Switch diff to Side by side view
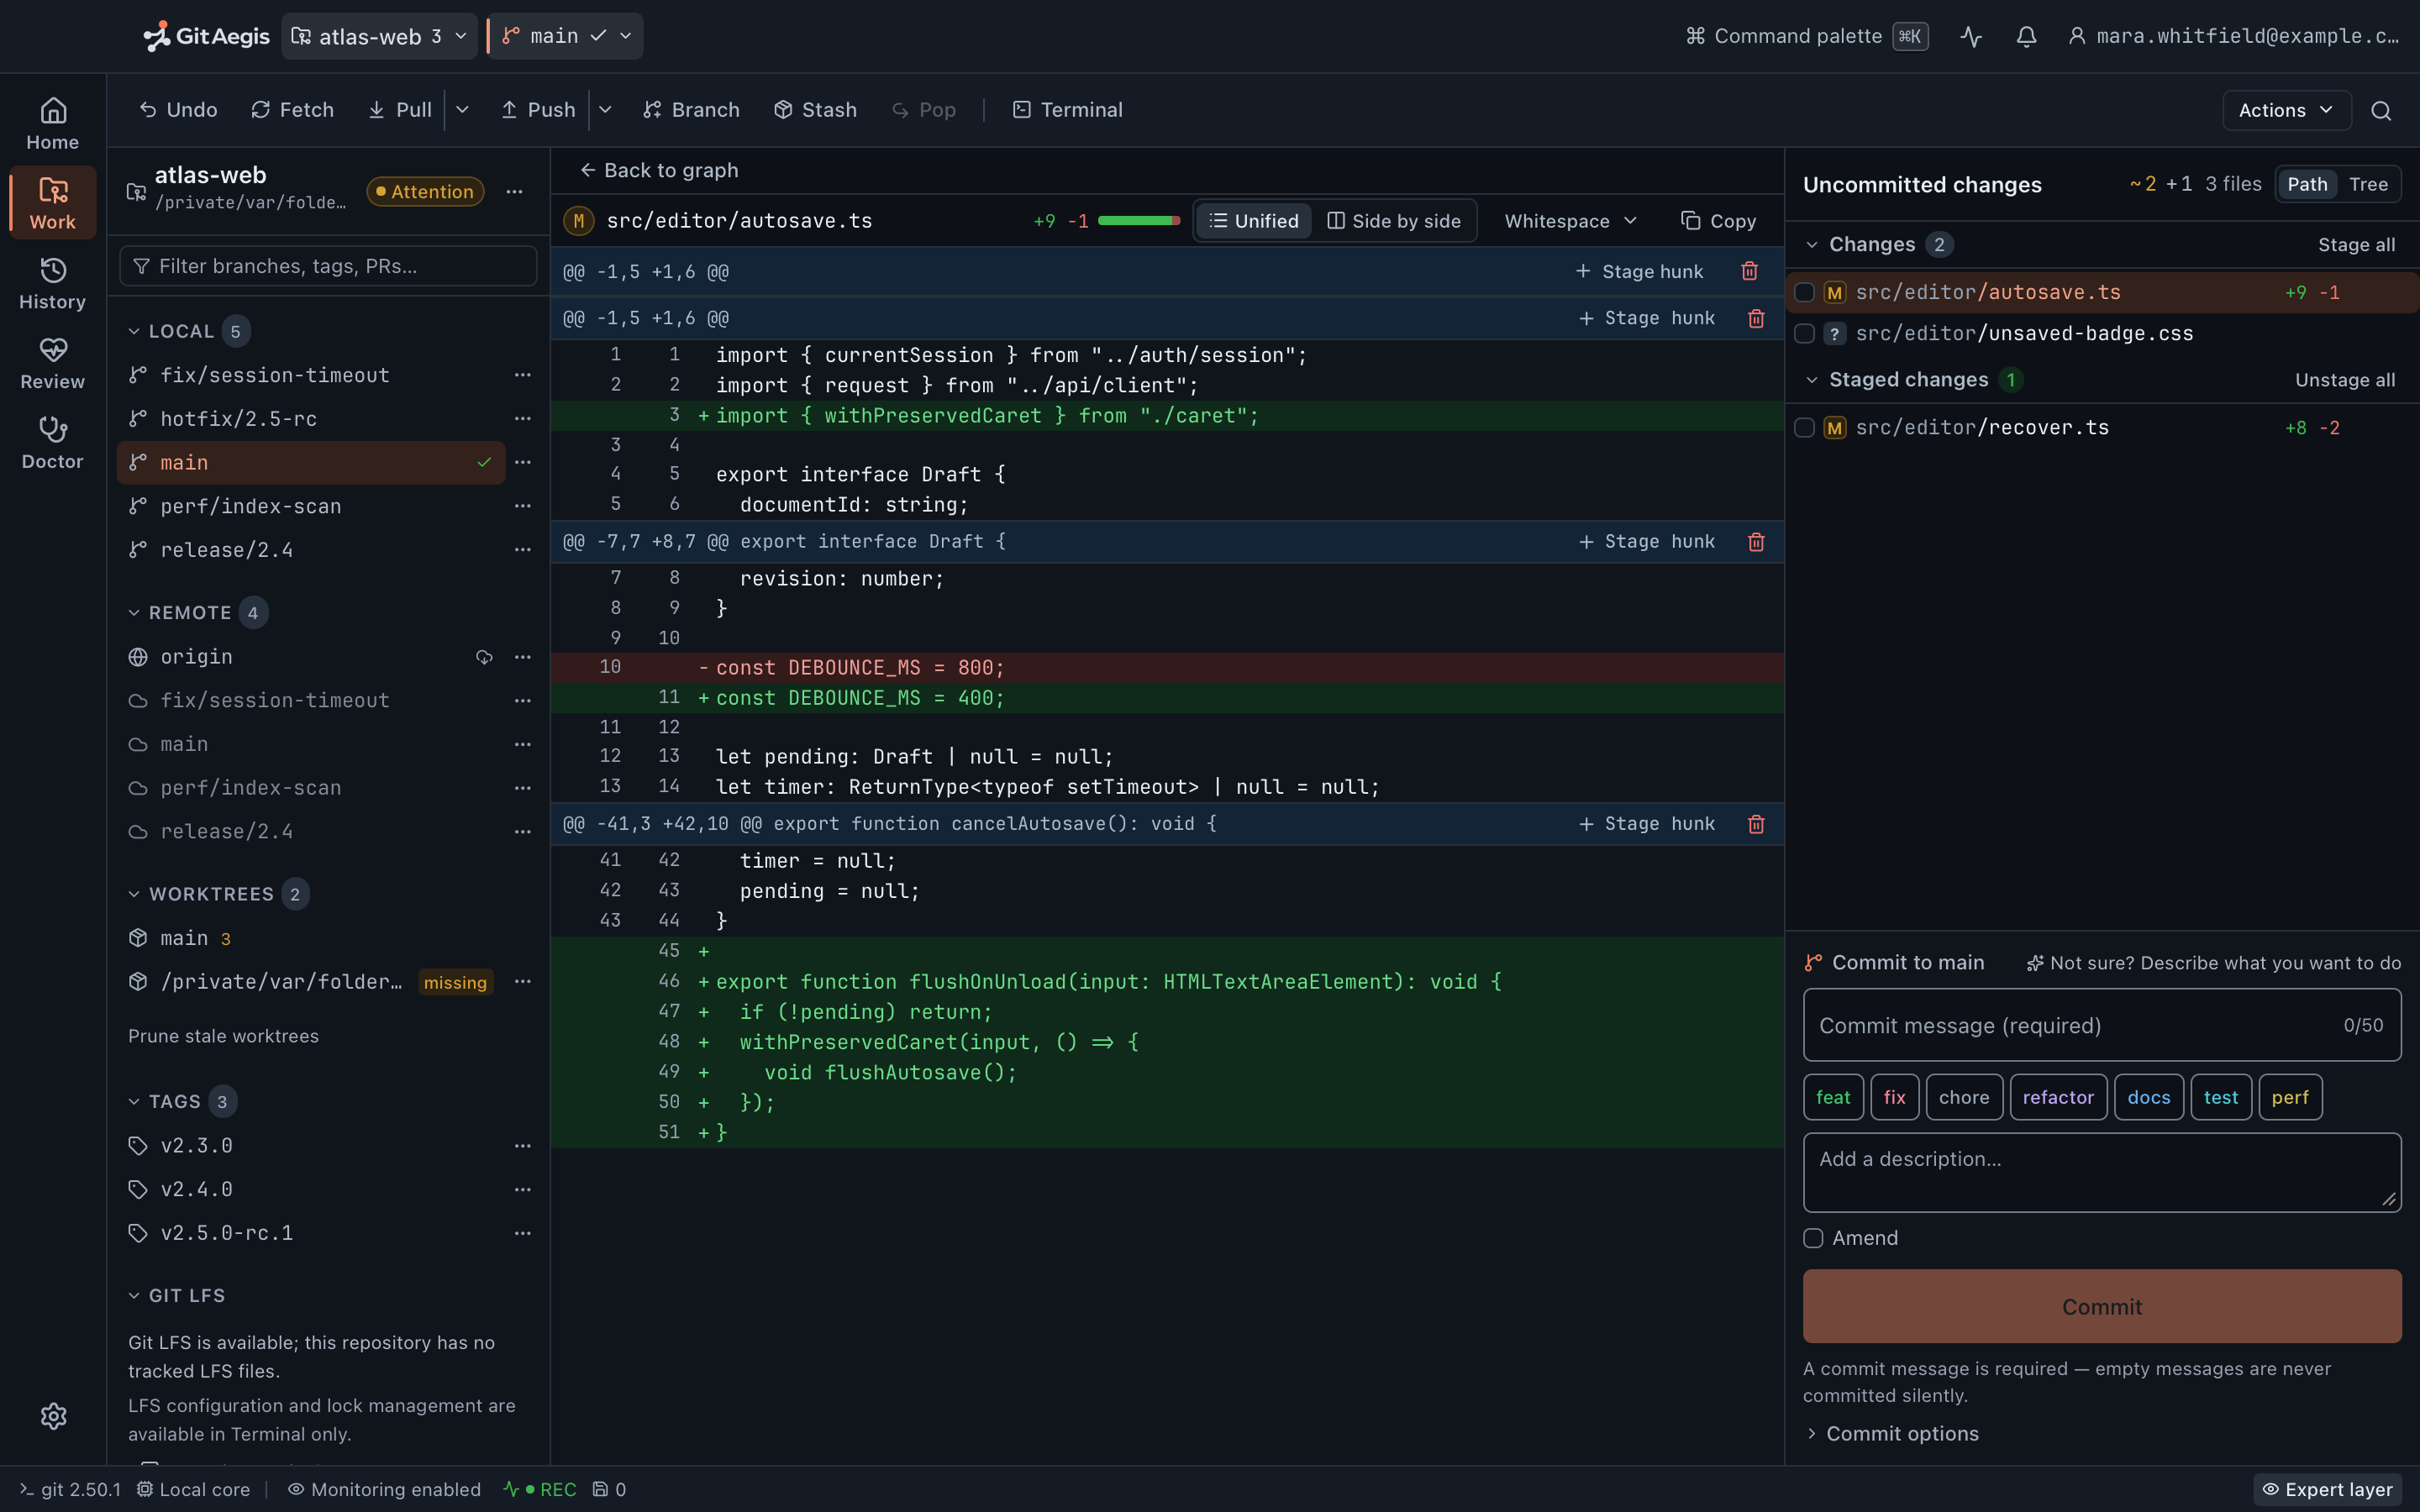The image size is (2420, 1512). pyautogui.click(x=1394, y=221)
